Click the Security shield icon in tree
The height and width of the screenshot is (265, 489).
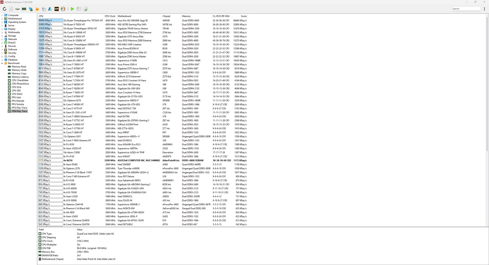6,53
